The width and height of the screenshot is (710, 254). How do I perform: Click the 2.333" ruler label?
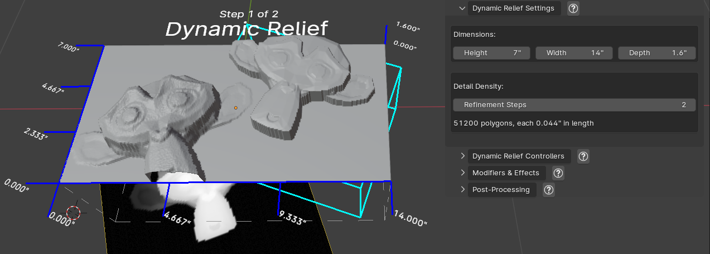pyautogui.click(x=36, y=134)
